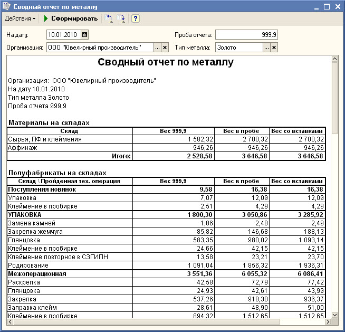Clear the Тип металла field with X button
The height and width of the screenshot is (332, 345).
tap(274, 48)
